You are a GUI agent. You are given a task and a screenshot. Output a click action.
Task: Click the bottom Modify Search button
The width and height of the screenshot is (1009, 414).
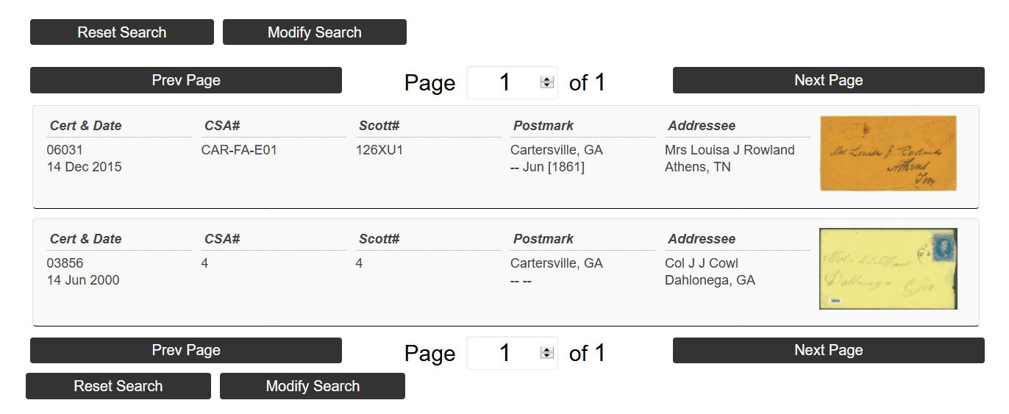[x=313, y=386]
